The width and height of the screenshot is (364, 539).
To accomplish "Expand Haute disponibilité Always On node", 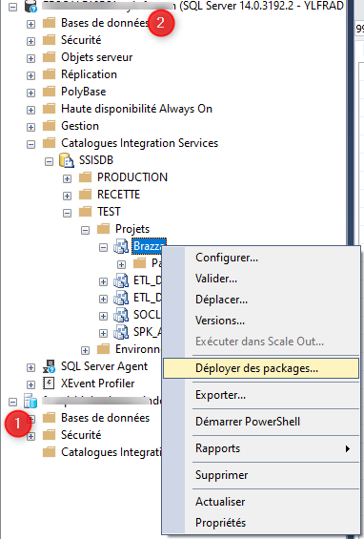I will tap(30, 110).
